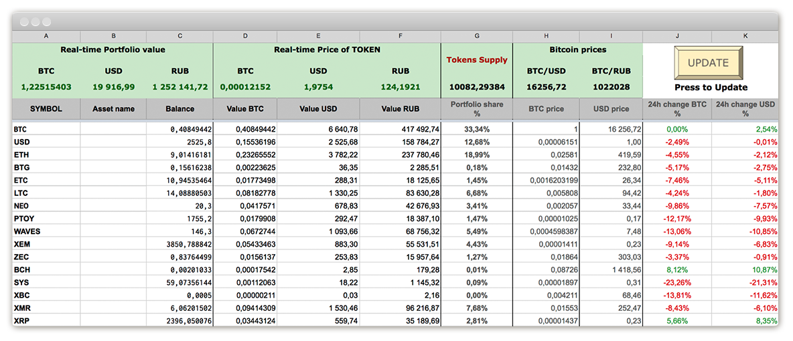Click the Real-time Portfolio value heading
The image size is (793, 341).
(113, 49)
